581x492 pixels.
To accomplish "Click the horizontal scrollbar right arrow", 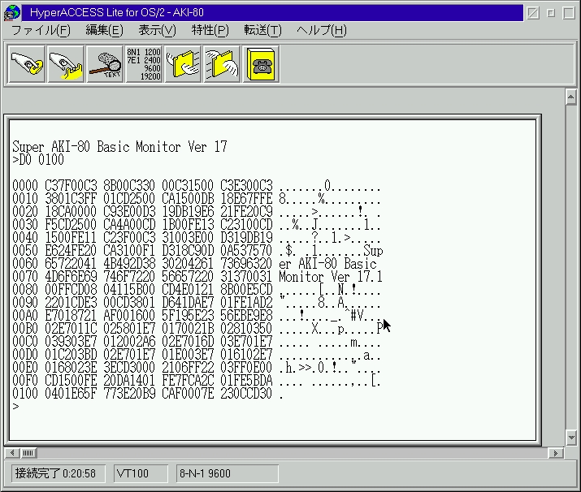I will [556, 453].
